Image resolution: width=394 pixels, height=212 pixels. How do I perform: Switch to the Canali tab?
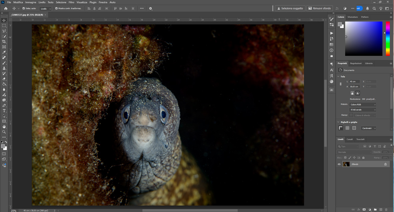tap(350, 139)
